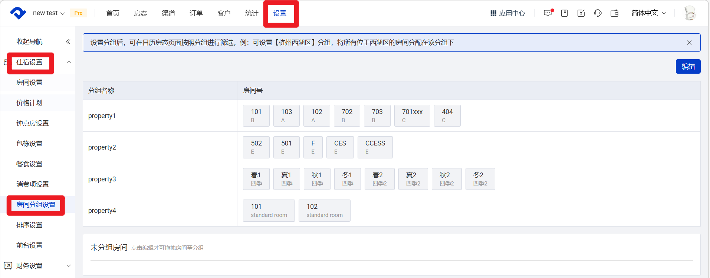Viewport: 710px width, 278px height.
Task: Click room 701xxx in property1 row
Action: pos(412,115)
